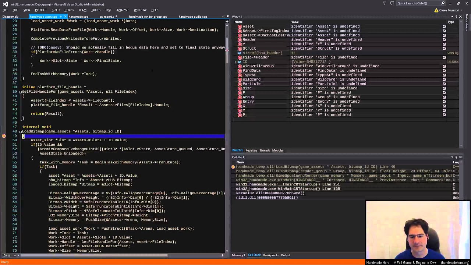Open the TOOLS menu
Screen dimensions: 471x265
click(x=96, y=10)
